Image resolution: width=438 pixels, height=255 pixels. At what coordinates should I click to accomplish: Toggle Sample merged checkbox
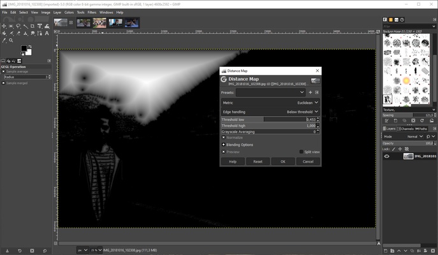(3, 83)
